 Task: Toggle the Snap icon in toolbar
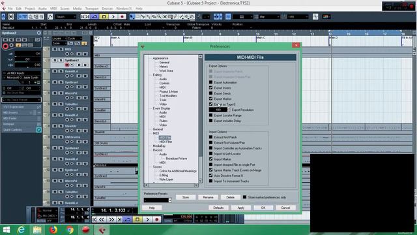click(228, 16)
